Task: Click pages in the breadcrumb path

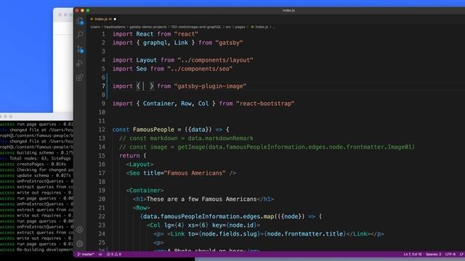Action: (x=240, y=27)
